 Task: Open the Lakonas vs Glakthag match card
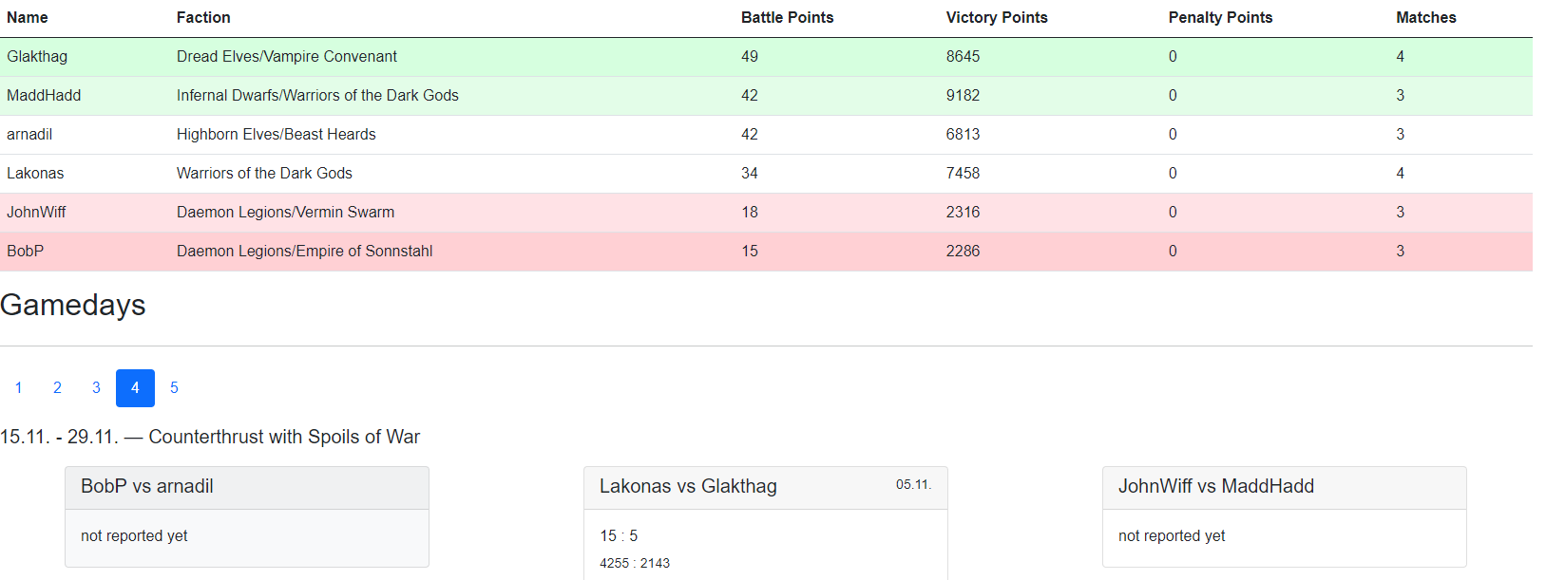pyautogui.click(x=688, y=486)
